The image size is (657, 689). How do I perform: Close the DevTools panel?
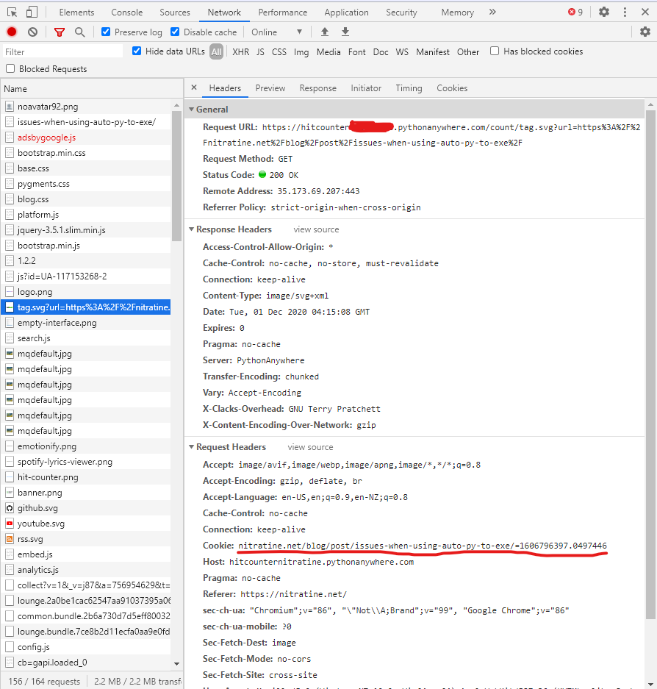[645, 12]
